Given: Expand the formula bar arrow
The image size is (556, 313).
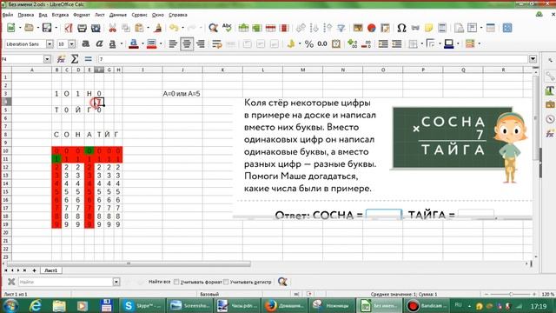Looking at the screenshot, I should (x=533, y=59).
